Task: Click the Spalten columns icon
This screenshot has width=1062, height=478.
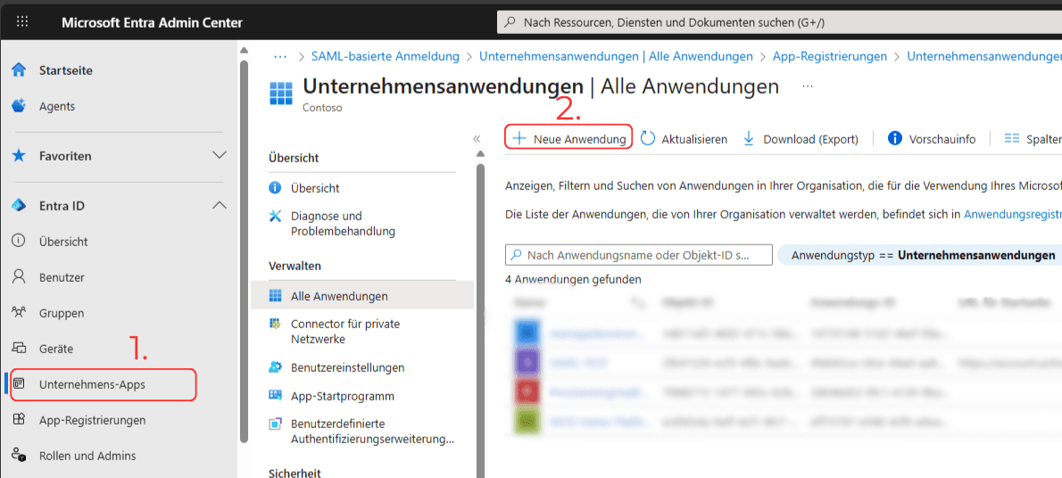Action: coord(1012,138)
